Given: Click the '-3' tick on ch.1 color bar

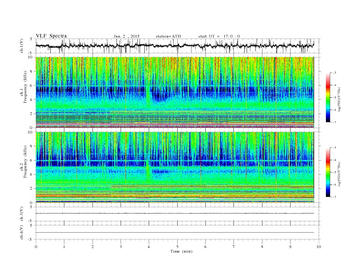Looking at the screenshot, I should (335, 73).
